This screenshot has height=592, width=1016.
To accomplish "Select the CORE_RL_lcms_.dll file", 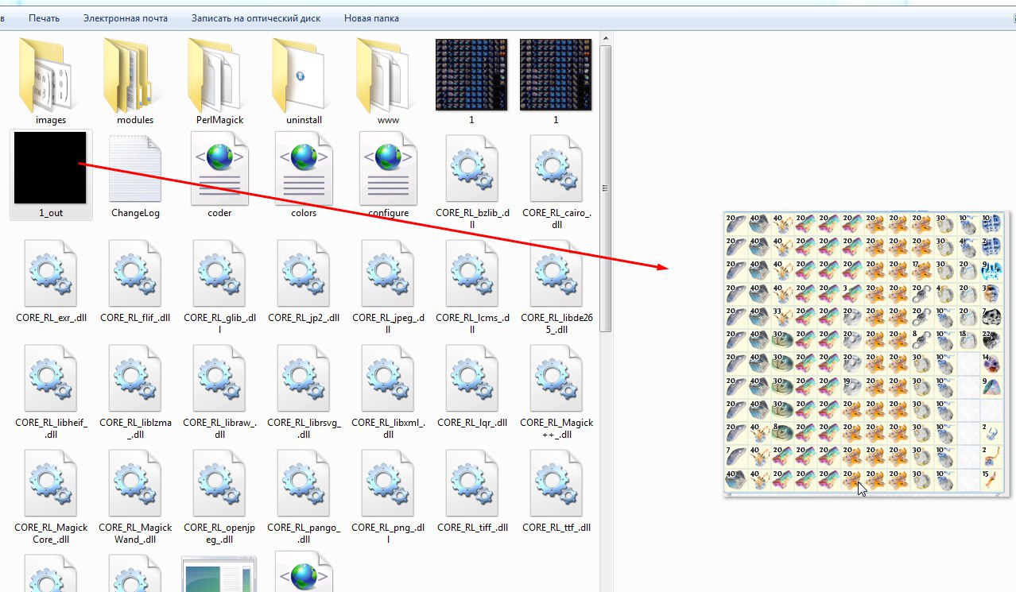I will click(472, 286).
